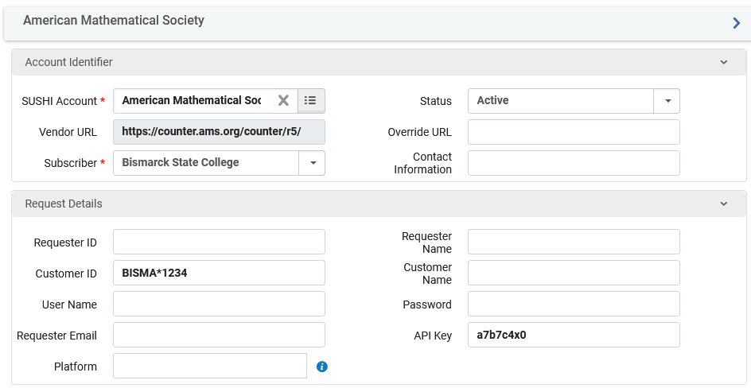Click the Requester Name label
Screen dimensions: 751x388
[x=426, y=242]
